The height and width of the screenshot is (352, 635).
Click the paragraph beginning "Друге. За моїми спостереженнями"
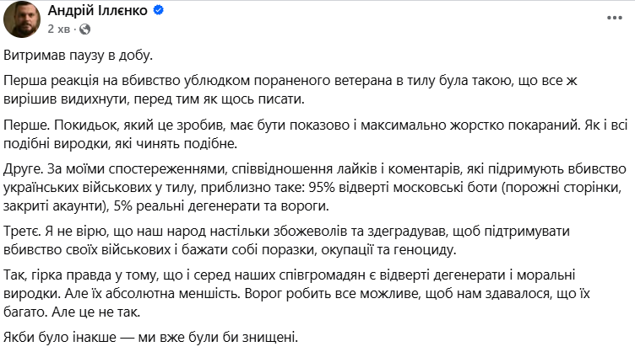click(x=296, y=187)
